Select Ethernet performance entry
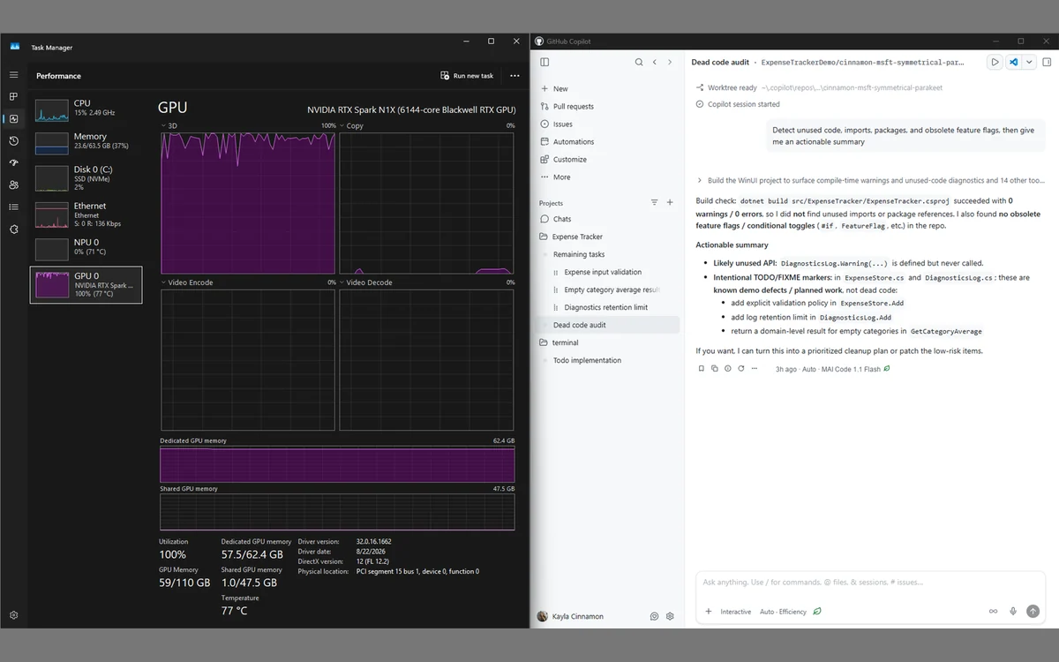 pyautogui.click(x=86, y=214)
